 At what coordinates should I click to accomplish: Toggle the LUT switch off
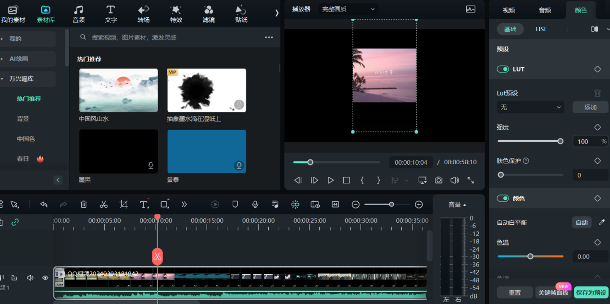(x=503, y=69)
